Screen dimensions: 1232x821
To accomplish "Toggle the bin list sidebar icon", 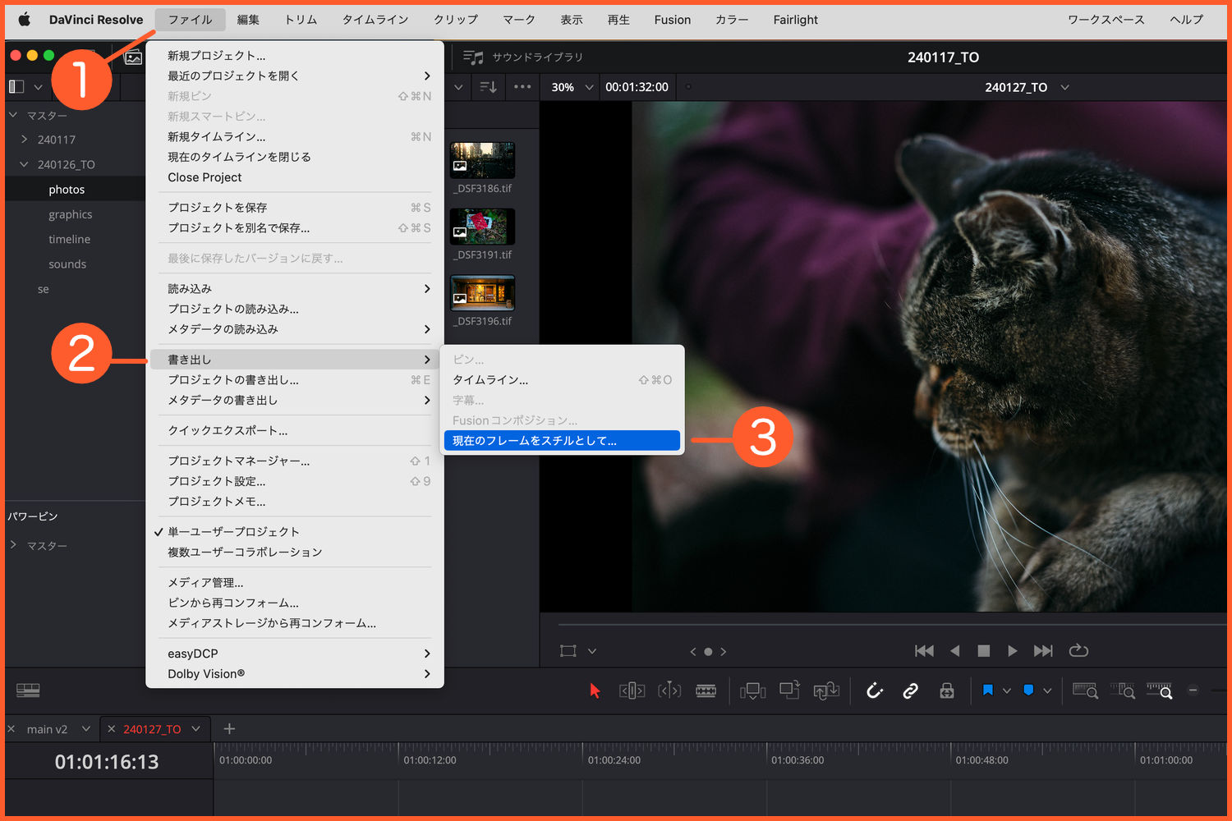I will (x=16, y=86).
